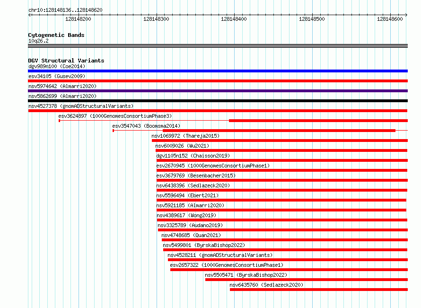Click the chr10:128148136..128148620 region label

tap(65, 10)
